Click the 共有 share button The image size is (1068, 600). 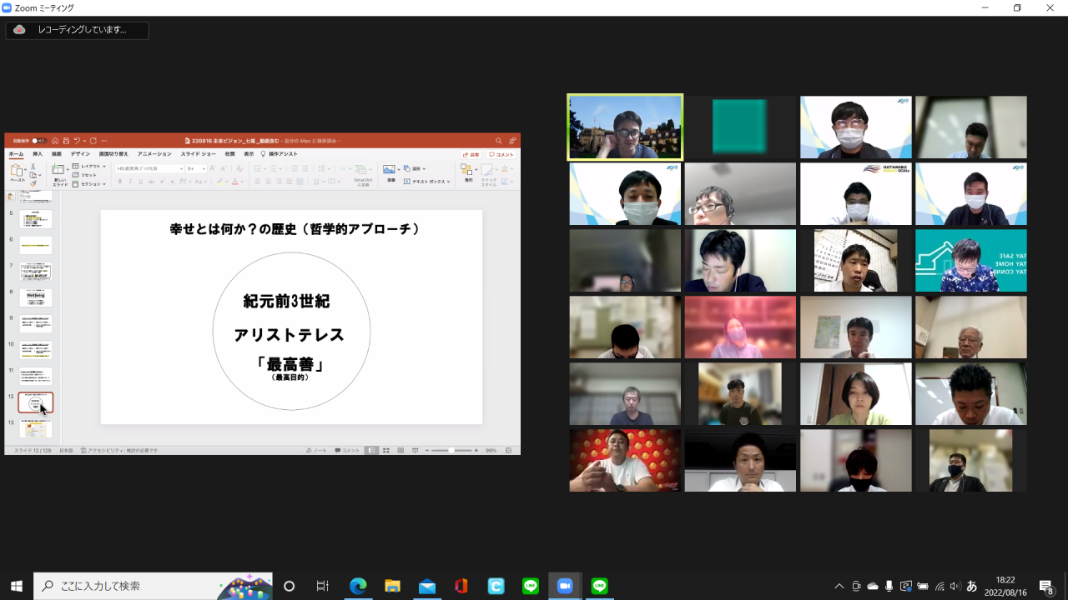pos(471,154)
